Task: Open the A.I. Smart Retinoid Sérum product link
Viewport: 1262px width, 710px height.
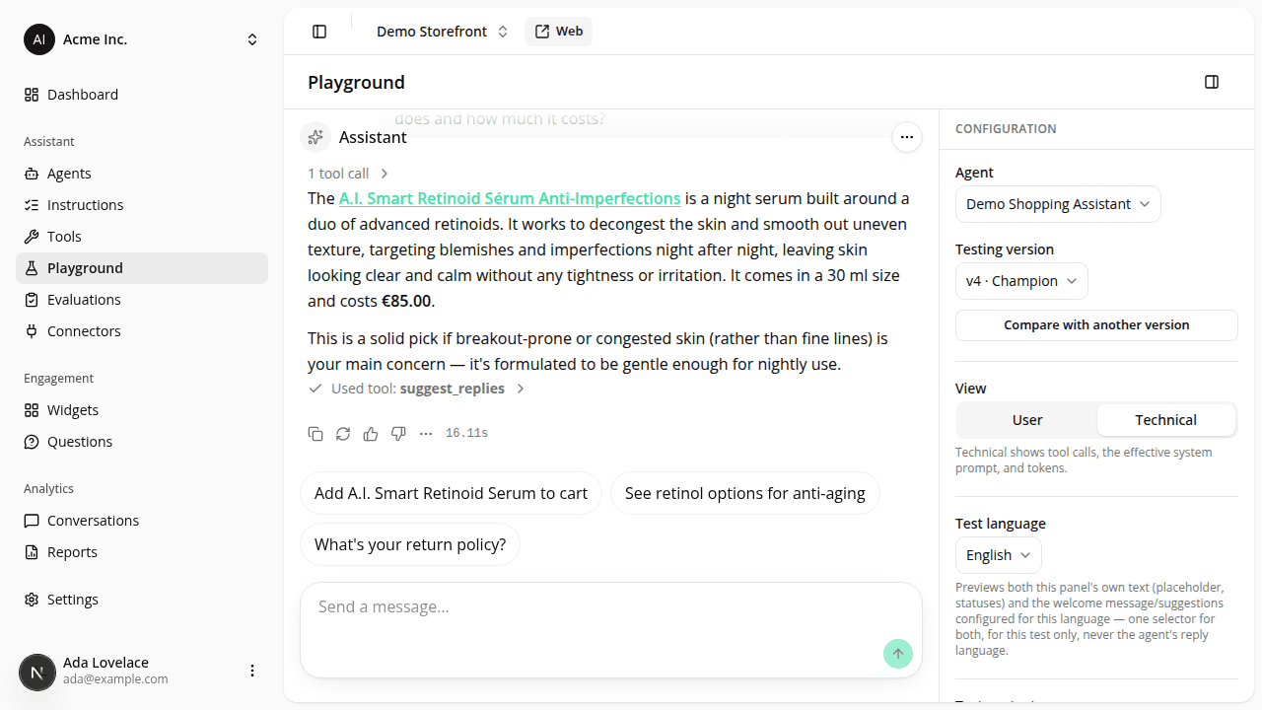Action: tap(510, 198)
